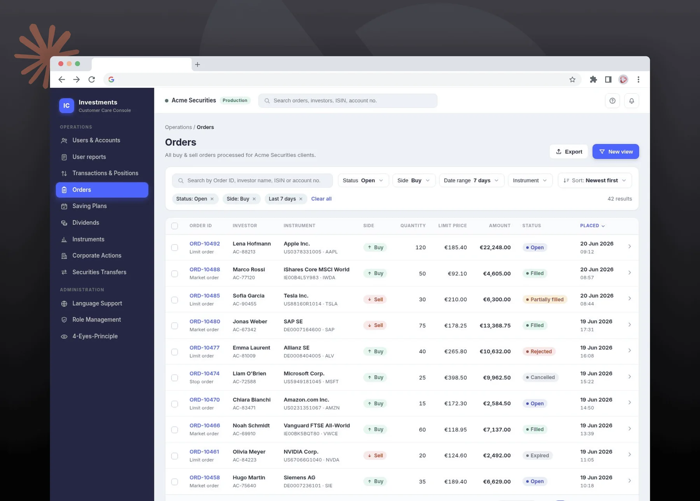
Task: Focus the global search orders, investors field
Action: click(x=348, y=101)
